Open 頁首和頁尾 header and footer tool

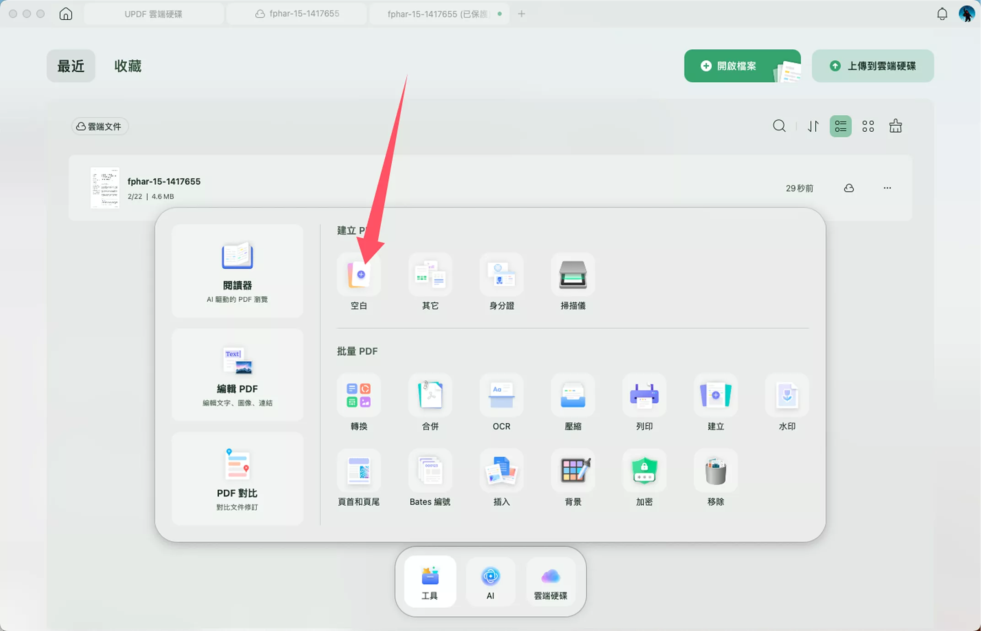tap(359, 471)
